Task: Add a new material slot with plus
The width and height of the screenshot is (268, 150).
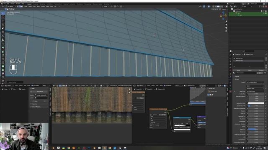Action: (x=266, y=58)
